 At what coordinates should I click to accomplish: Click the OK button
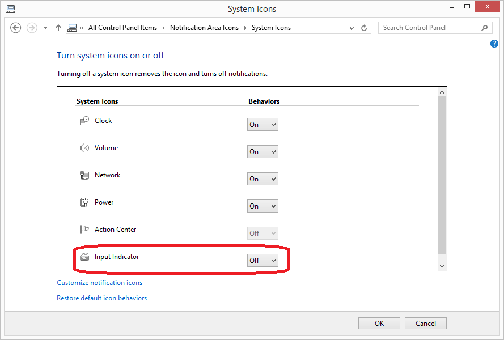point(379,324)
